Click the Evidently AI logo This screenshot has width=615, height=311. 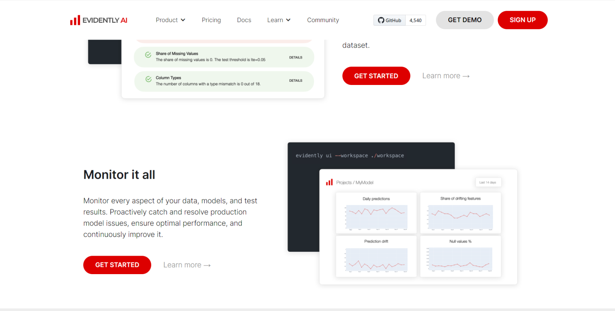[x=98, y=20]
